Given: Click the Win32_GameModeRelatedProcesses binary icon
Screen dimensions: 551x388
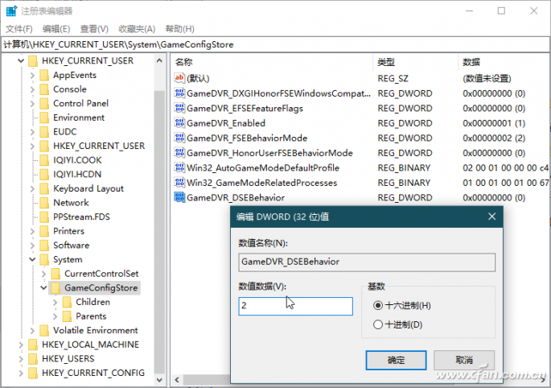Looking at the screenshot, I should 179,183.
